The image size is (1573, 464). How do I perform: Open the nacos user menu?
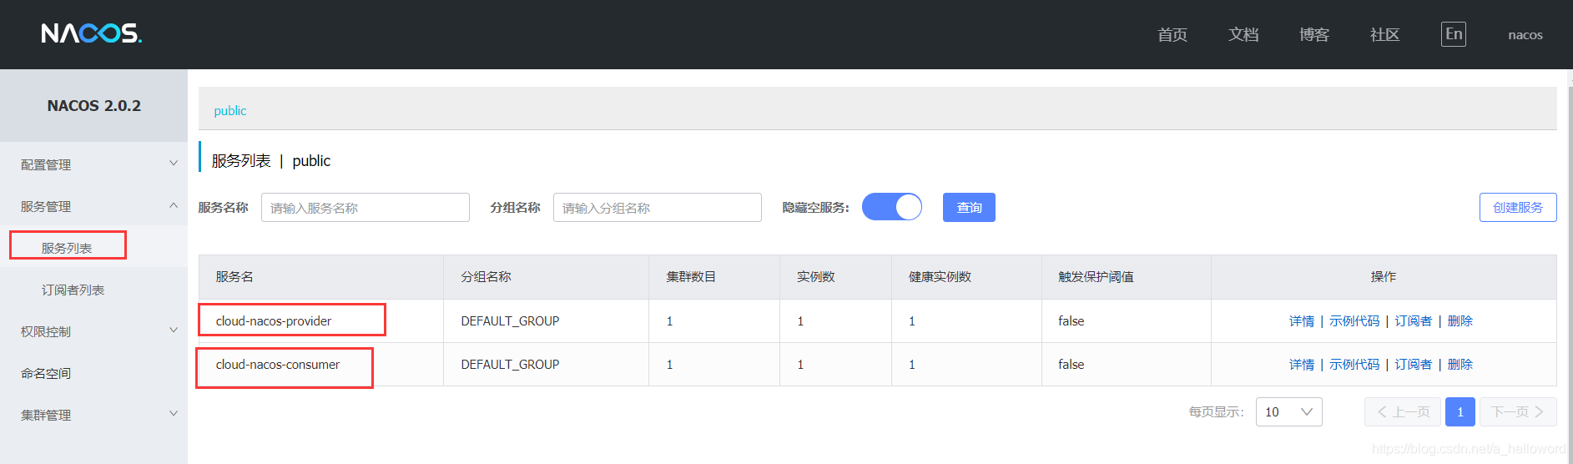[1525, 35]
